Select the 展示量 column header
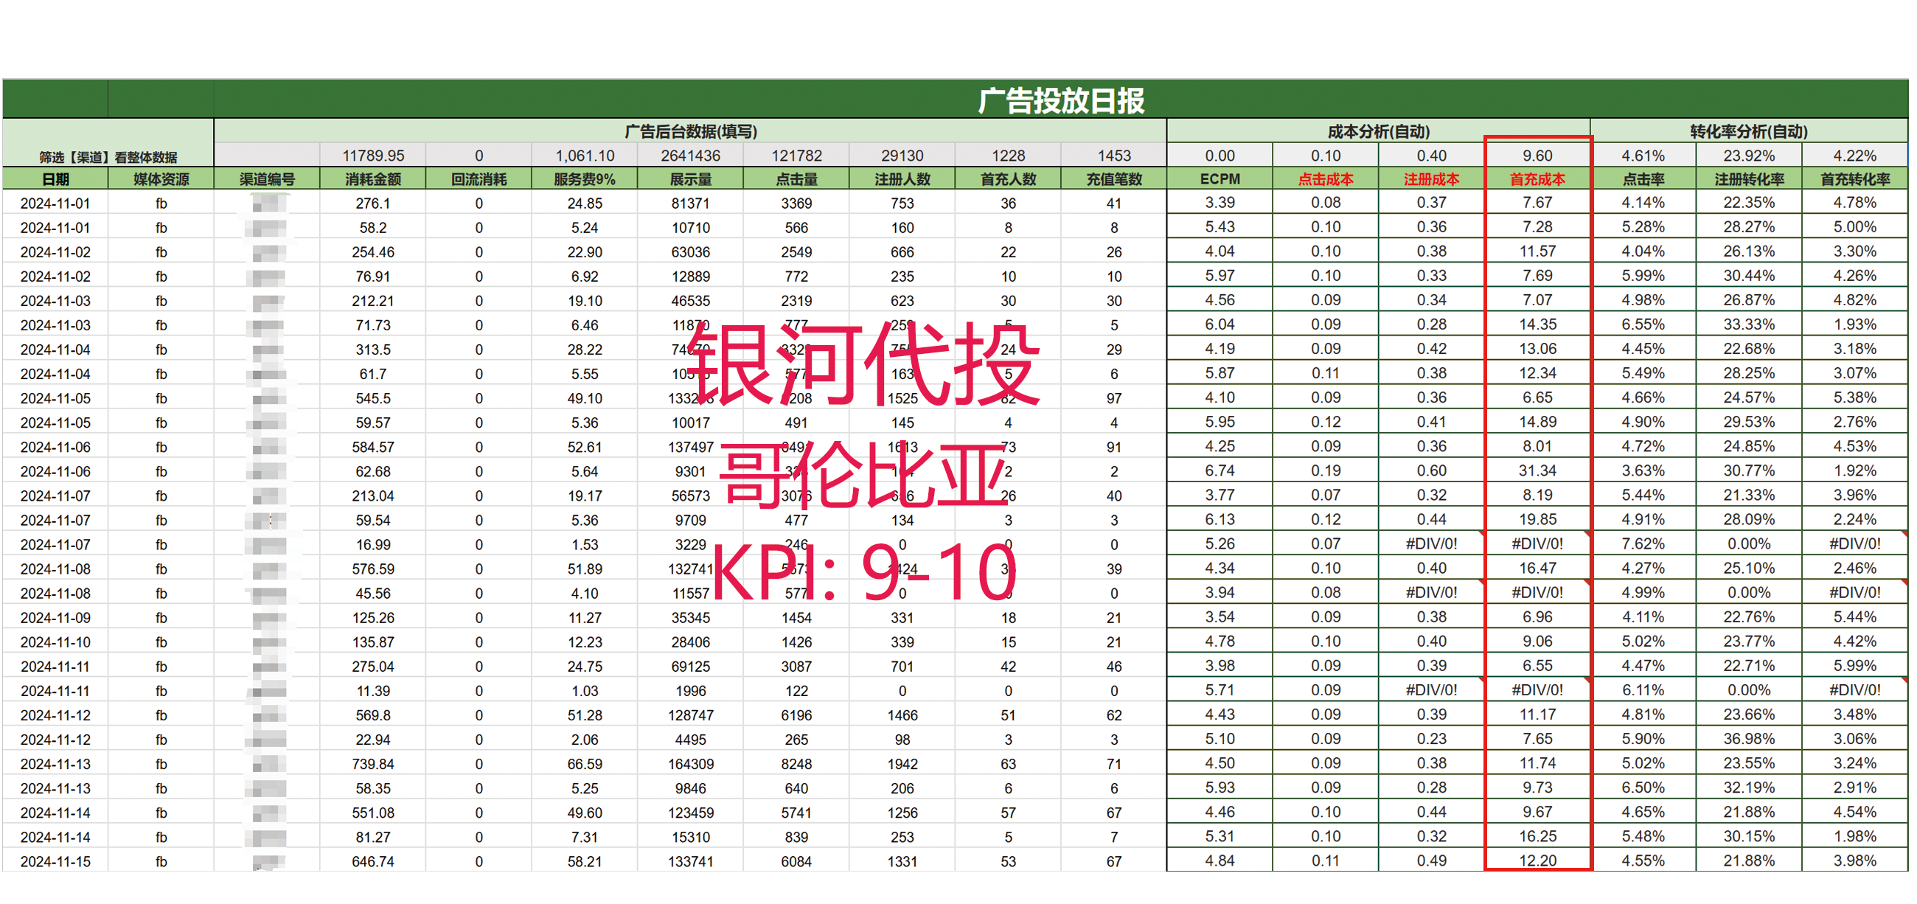The width and height of the screenshot is (1917, 904). [x=691, y=179]
